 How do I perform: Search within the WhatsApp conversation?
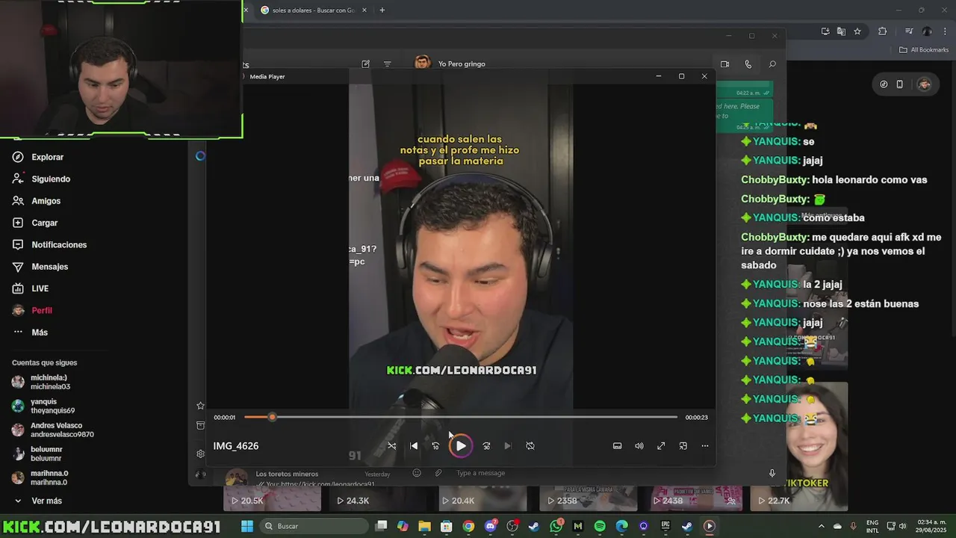pos(772,64)
